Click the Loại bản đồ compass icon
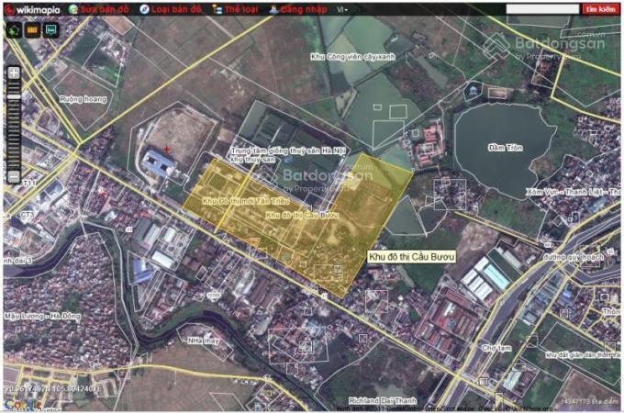 click(144, 9)
